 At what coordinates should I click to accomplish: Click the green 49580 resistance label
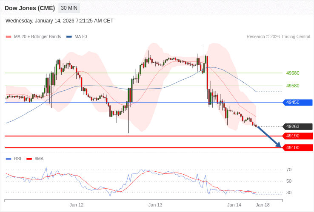(x=293, y=86)
